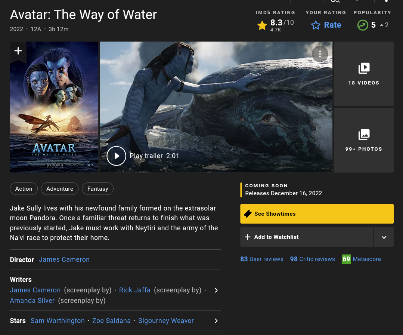Select the Adventure genre chip

pos(60,189)
